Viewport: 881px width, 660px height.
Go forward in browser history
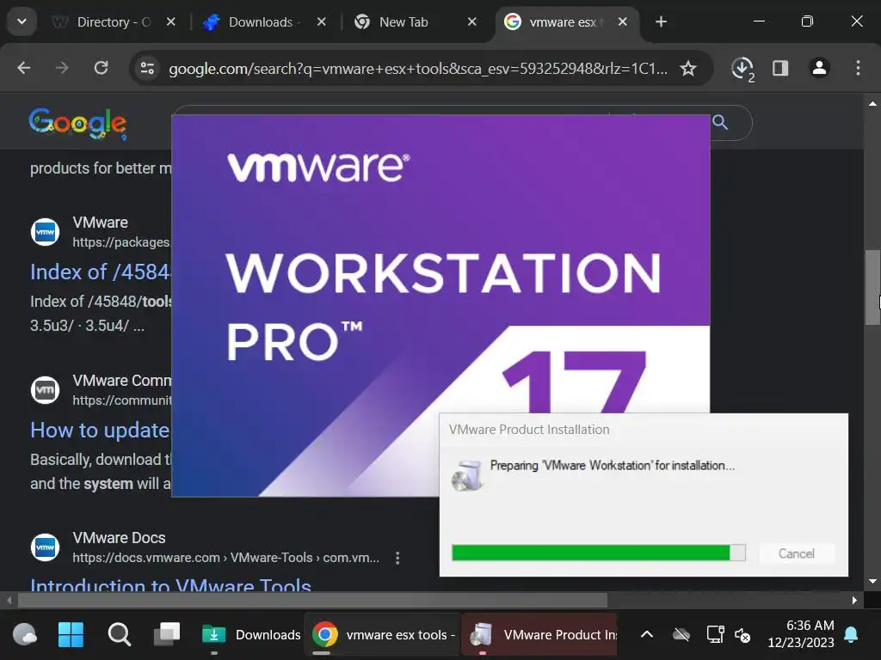tap(62, 68)
